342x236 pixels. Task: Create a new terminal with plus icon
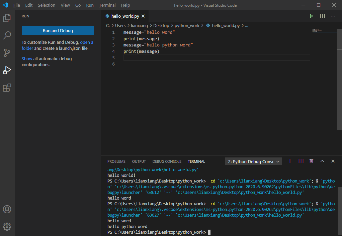[290, 161]
